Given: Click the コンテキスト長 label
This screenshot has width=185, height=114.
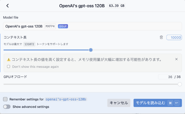Looking at the screenshot, I should coord(15,37).
